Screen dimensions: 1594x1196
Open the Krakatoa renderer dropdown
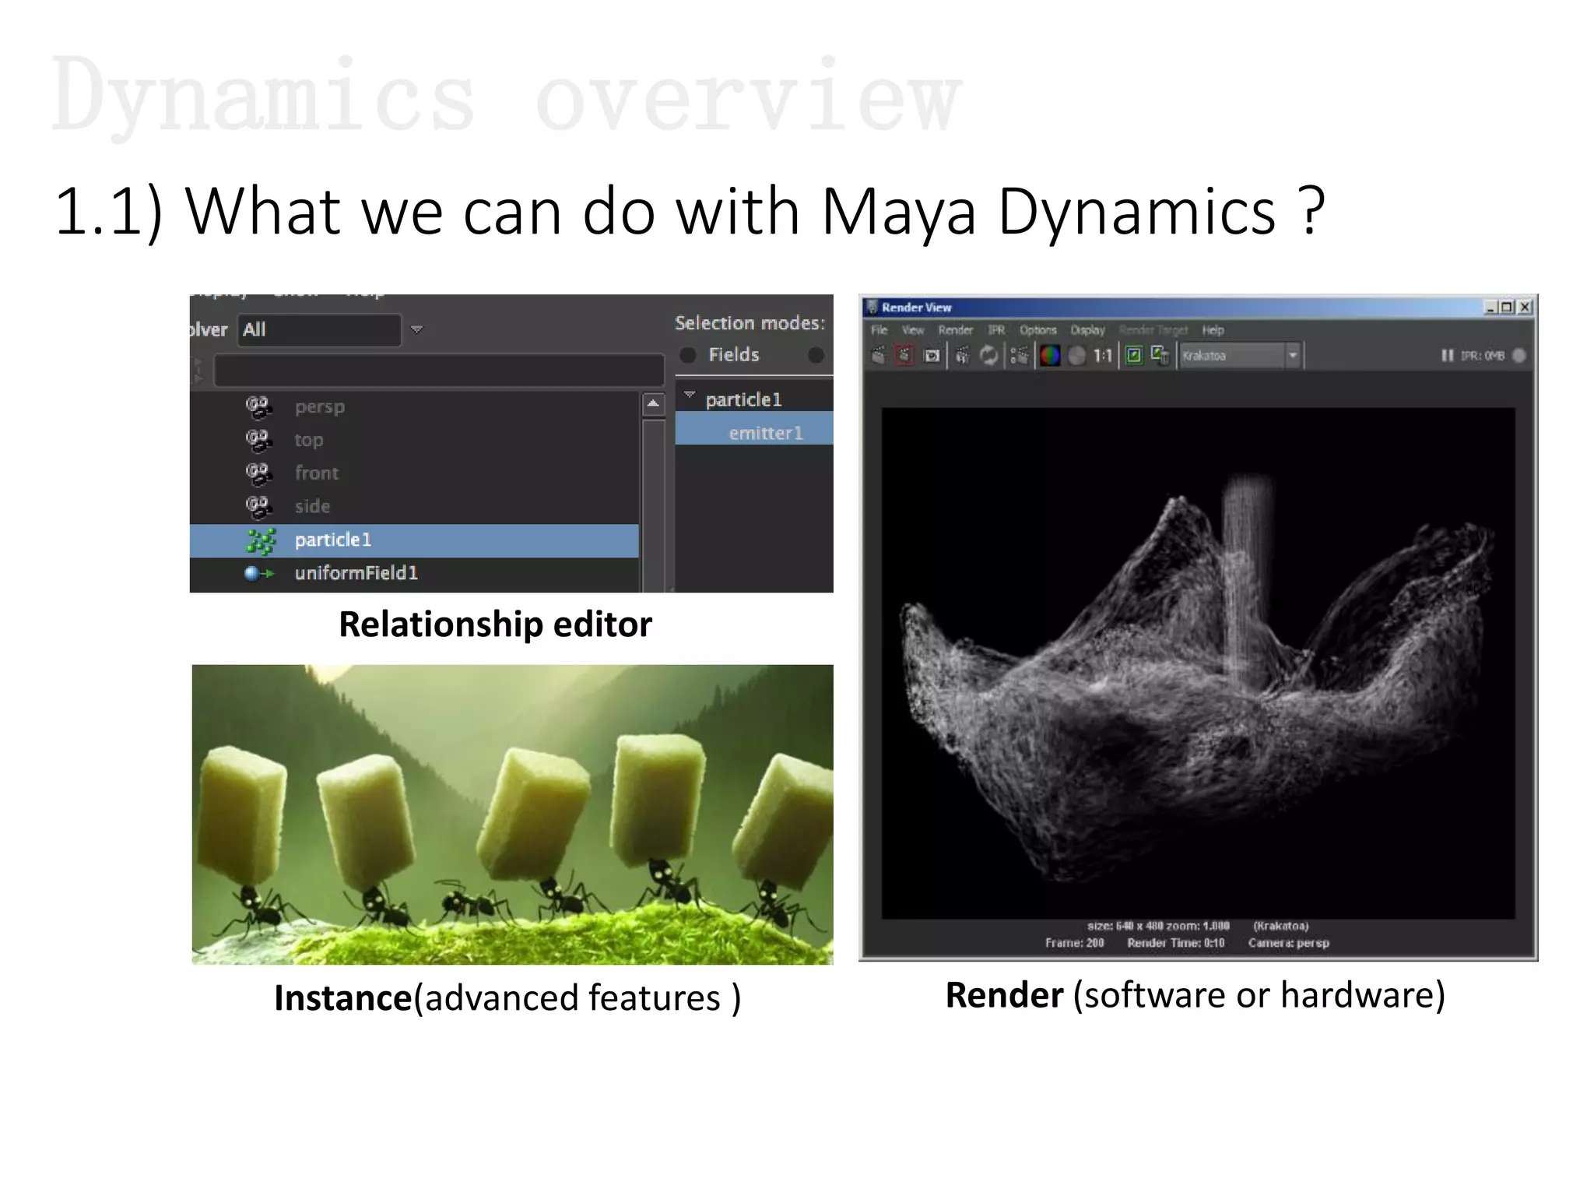[1293, 356]
